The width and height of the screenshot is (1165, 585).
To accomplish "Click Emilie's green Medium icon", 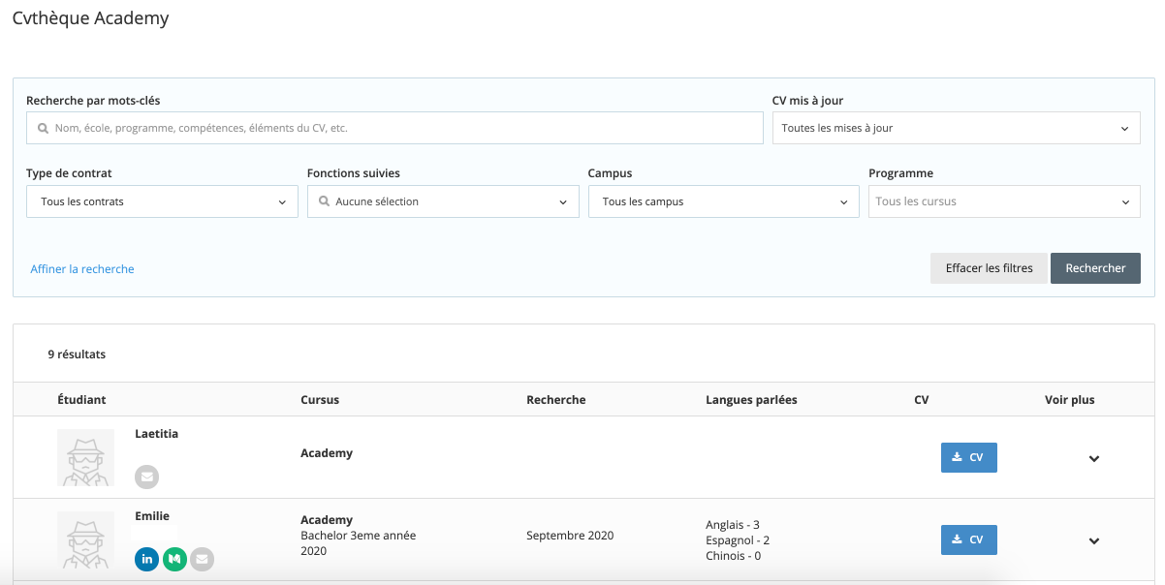I will click(174, 559).
